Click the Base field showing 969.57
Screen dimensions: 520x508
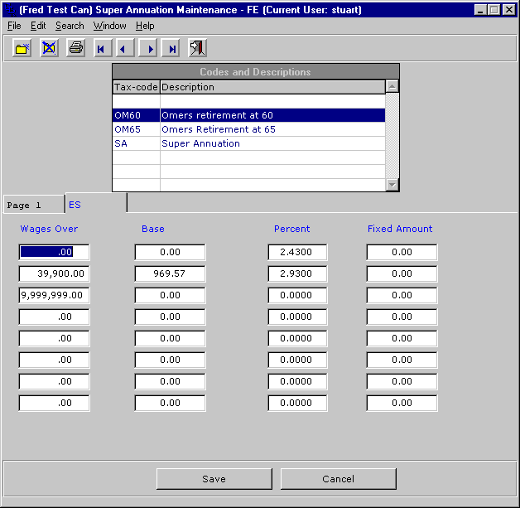[x=170, y=273]
